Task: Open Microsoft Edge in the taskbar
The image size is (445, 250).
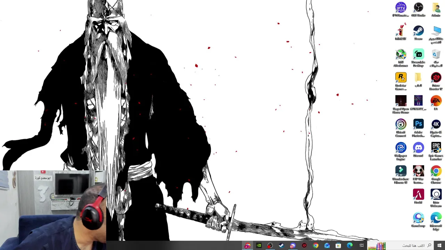Action: pyautogui.click(x=350, y=245)
